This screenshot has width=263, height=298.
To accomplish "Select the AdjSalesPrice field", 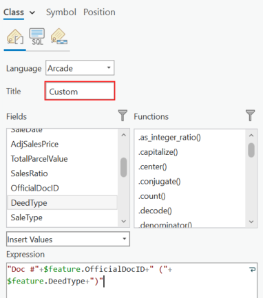I will 62,145.
